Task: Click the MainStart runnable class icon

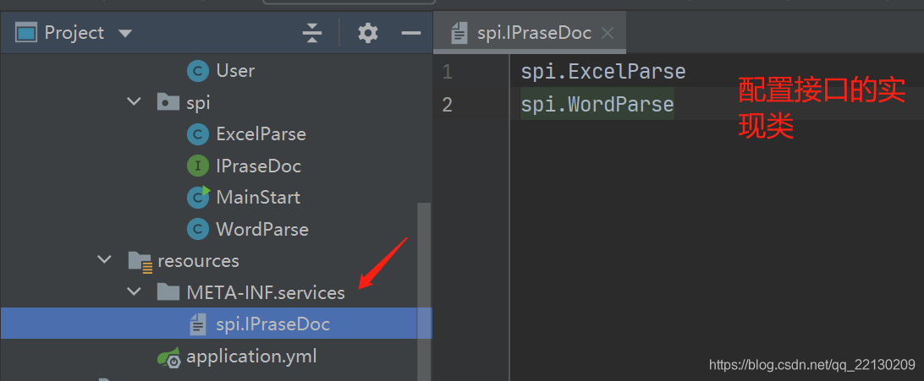Action: pos(198,197)
